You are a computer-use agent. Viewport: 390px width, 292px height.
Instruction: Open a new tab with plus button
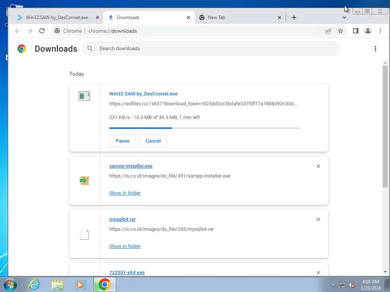click(294, 17)
